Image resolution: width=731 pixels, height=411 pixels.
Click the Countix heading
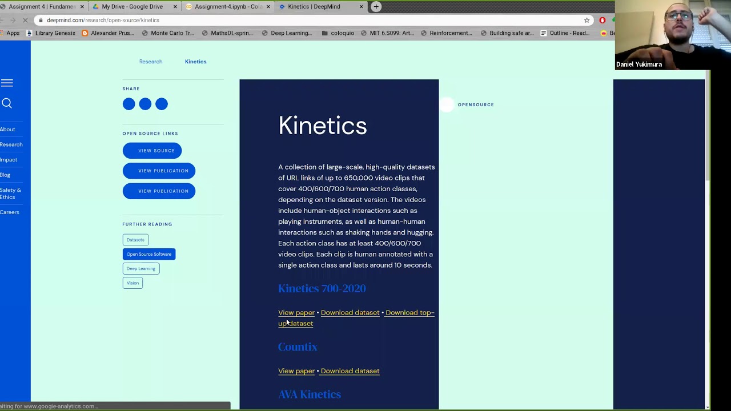click(x=298, y=346)
